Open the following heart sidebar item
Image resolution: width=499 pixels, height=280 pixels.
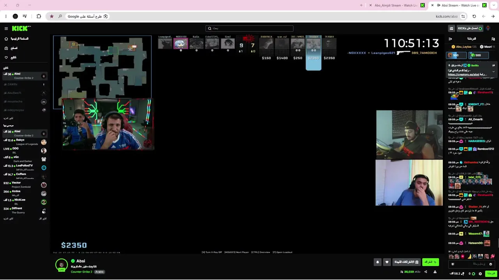[x=11, y=58]
